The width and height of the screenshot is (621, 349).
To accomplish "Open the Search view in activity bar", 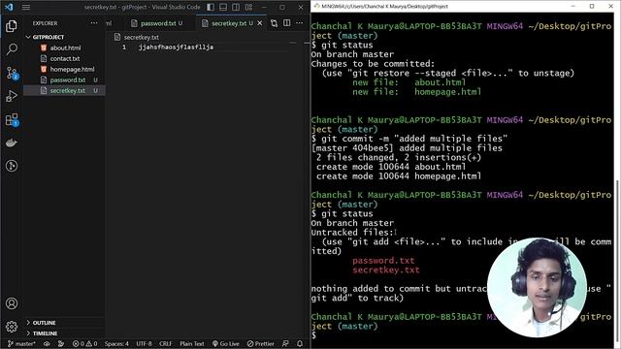I will tap(12, 49).
